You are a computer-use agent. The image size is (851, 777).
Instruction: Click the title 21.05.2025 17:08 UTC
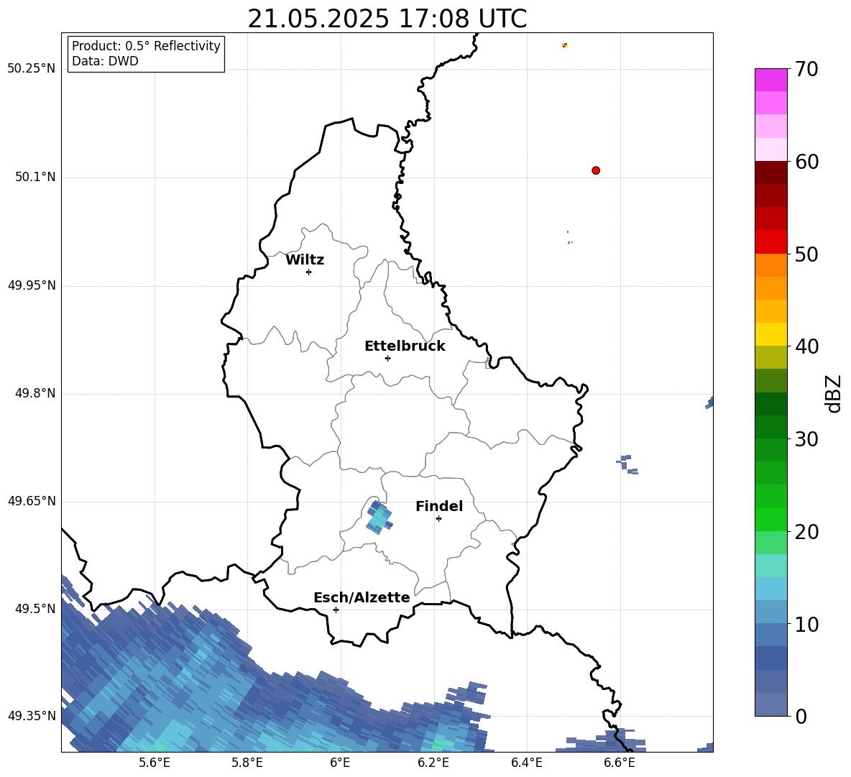pyautogui.click(x=387, y=19)
